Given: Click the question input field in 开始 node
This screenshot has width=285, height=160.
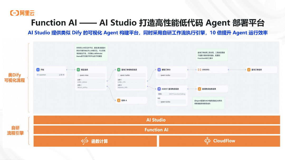Looking at the screenshot, I should pos(50,75).
